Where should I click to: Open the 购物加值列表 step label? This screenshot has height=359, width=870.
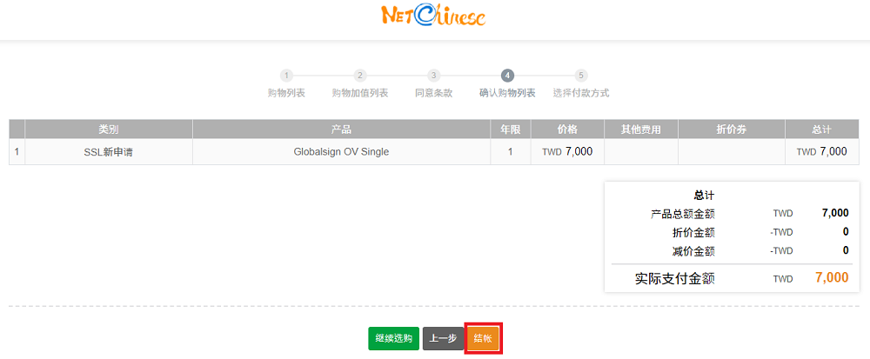[x=359, y=93]
